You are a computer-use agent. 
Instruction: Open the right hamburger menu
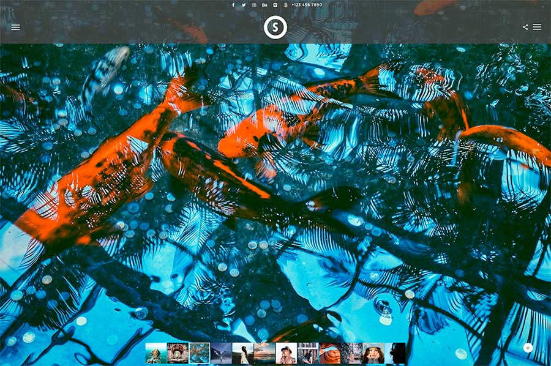[x=537, y=27]
